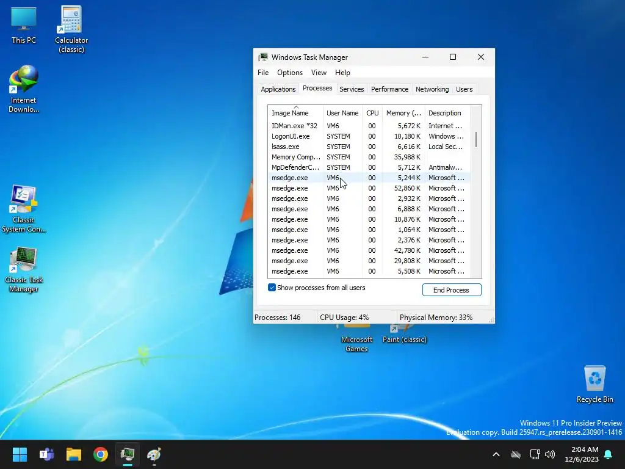Select the Recycle Bin icon
Screen dimensions: 625x469
pyautogui.click(x=594, y=384)
